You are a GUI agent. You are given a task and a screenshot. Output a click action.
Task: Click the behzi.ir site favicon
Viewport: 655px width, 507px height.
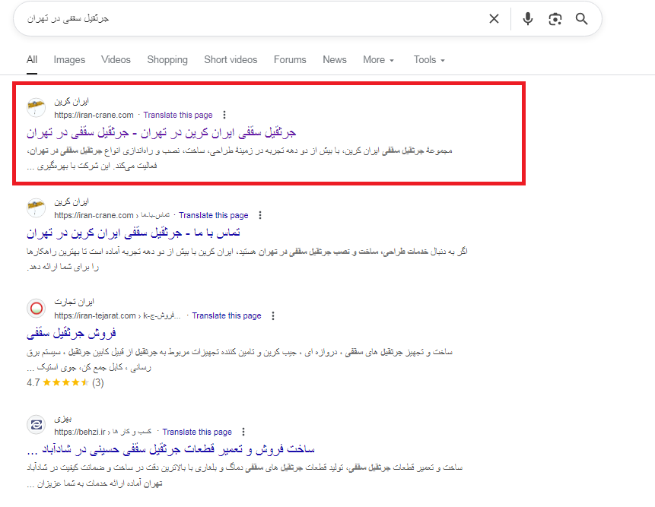[x=36, y=425]
